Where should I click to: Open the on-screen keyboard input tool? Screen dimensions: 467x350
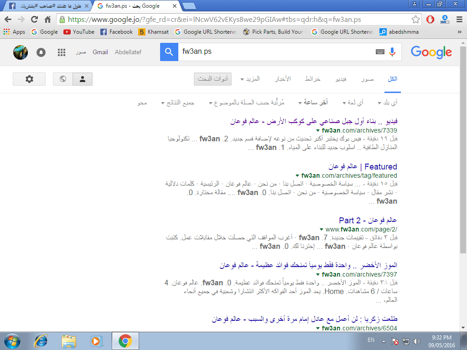tap(379, 52)
